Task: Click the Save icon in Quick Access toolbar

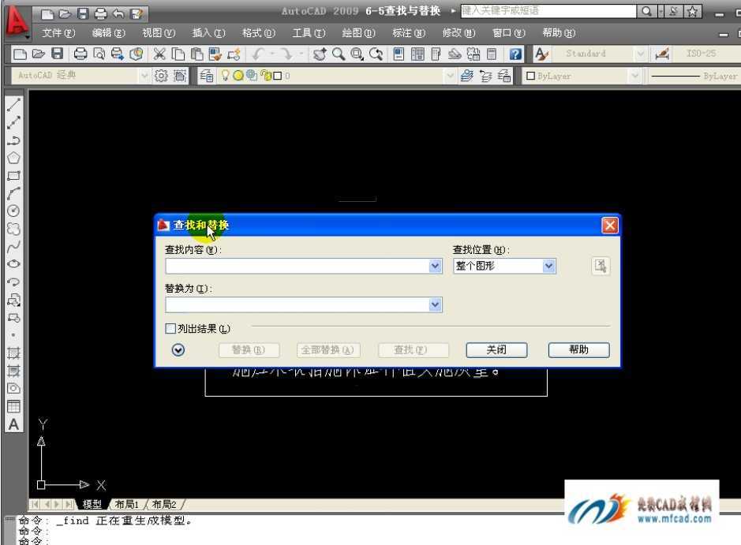Action: [x=83, y=13]
